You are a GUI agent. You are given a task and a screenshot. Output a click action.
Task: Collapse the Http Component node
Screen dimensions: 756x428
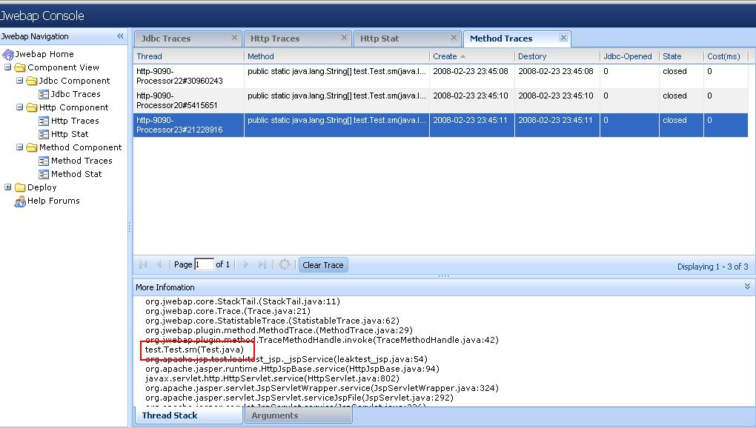pyautogui.click(x=20, y=107)
